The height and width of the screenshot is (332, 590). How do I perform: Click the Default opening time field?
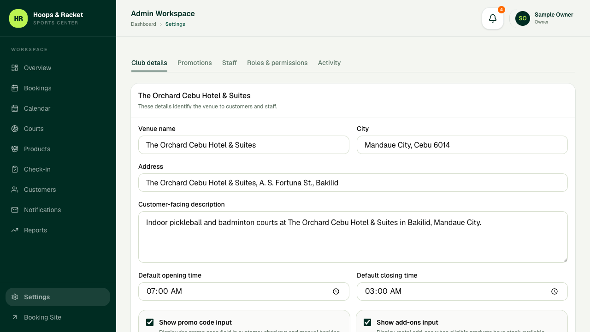pyautogui.click(x=244, y=291)
